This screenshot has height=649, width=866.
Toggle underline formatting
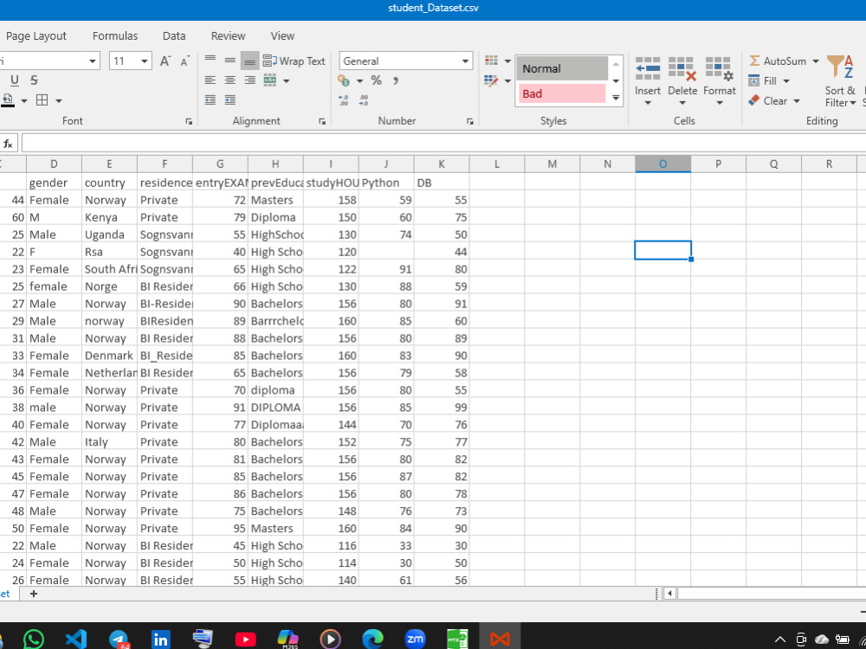tap(15, 80)
